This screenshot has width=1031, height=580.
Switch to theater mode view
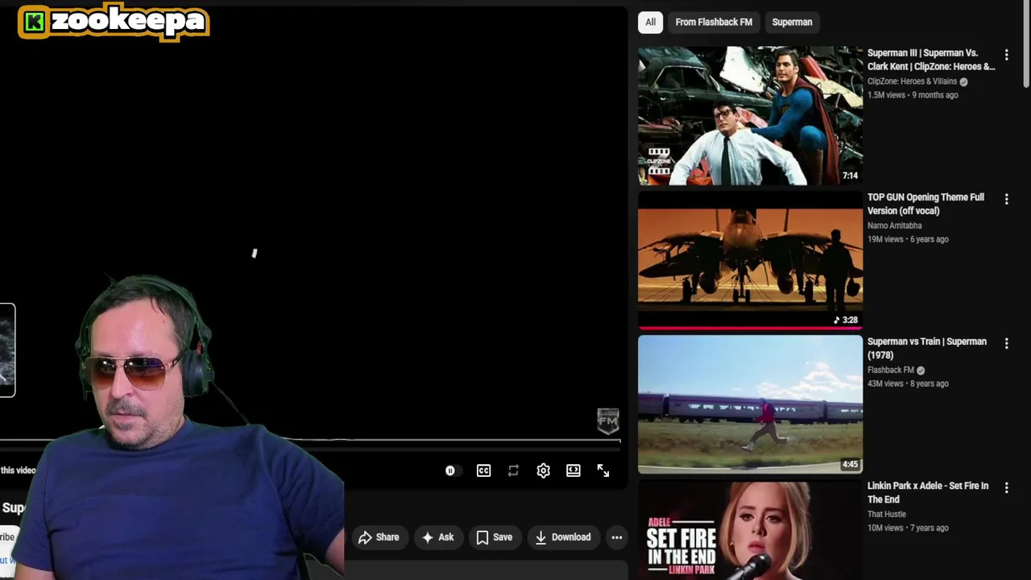point(573,470)
